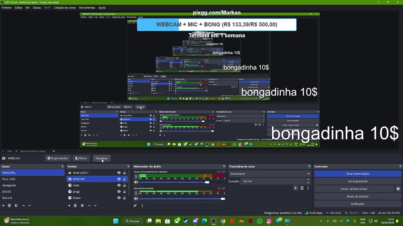Open Definições settings button
This screenshot has height=226, width=403.
tap(358, 204)
